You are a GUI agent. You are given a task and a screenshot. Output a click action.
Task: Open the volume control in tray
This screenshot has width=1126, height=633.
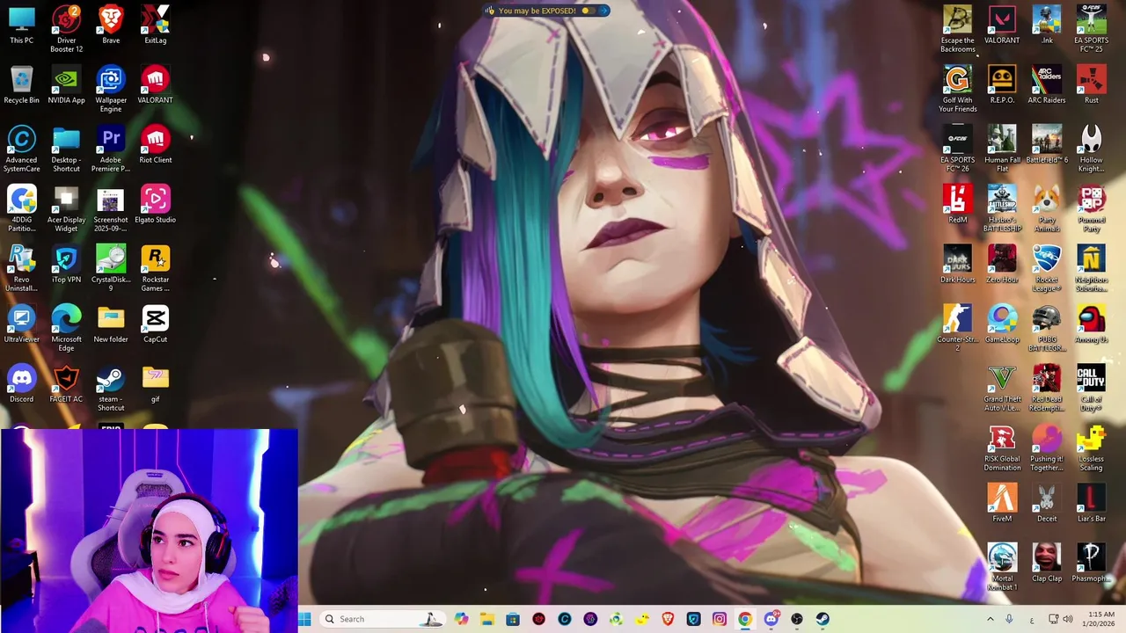pyautogui.click(x=1068, y=619)
